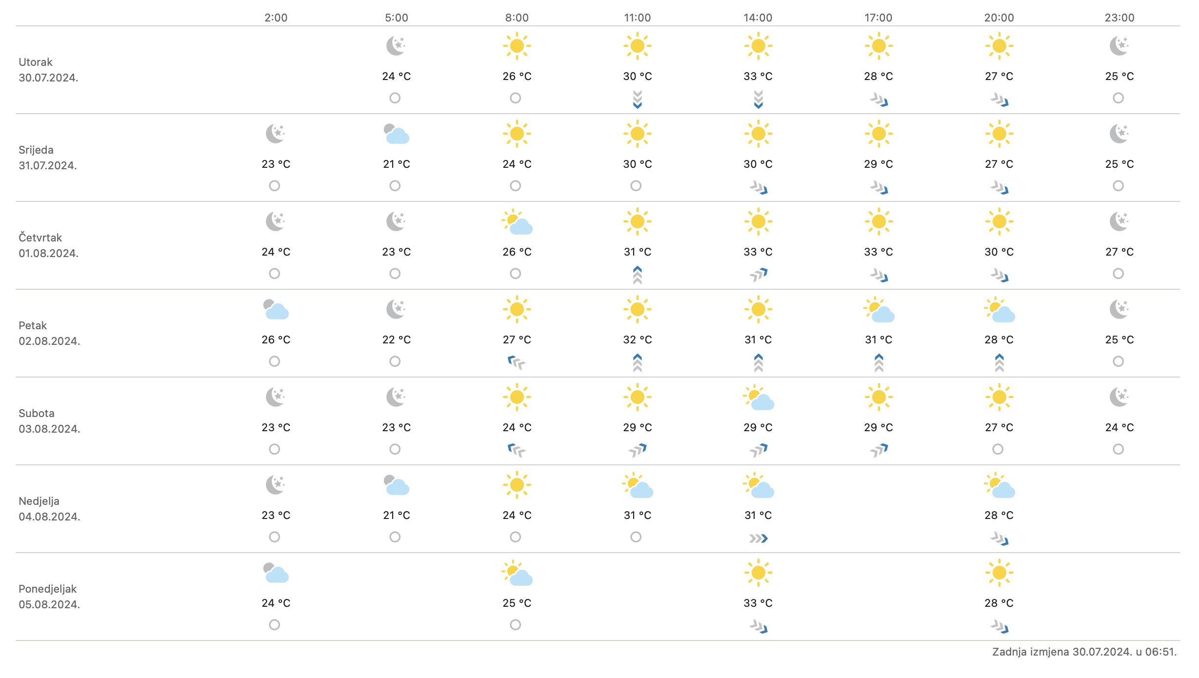
Task: Click the rightward wind arrow for Nedjelja at 14:00
Action: [x=758, y=538]
